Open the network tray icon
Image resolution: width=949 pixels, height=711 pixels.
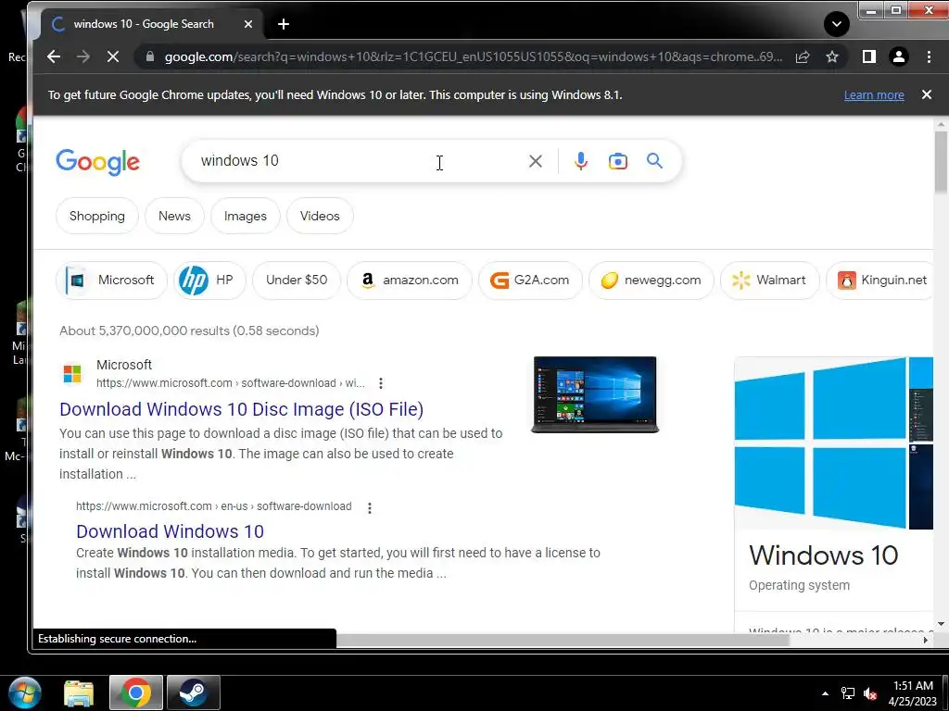click(848, 693)
